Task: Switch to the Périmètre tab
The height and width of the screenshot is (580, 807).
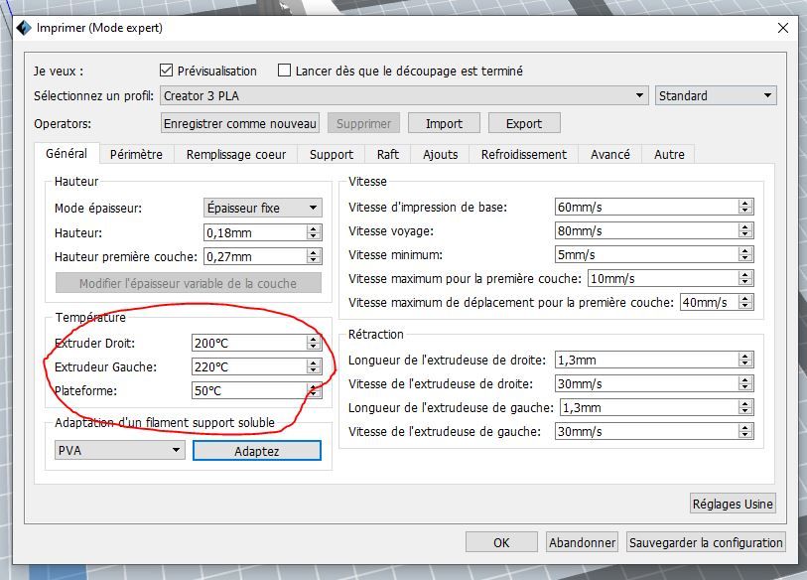Action: [x=136, y=155]
